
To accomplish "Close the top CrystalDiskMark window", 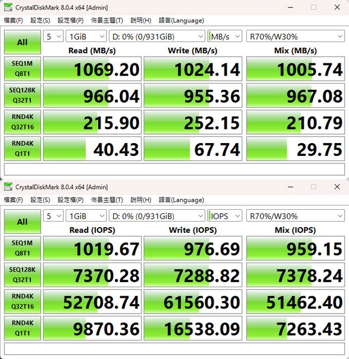I will tap(336, 7).
